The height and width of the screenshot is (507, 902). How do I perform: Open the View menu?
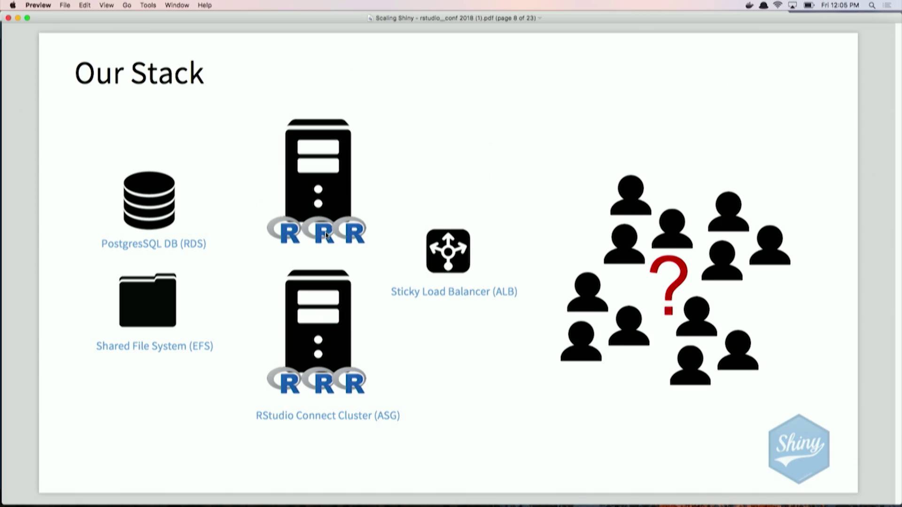[x=106, y=5]
